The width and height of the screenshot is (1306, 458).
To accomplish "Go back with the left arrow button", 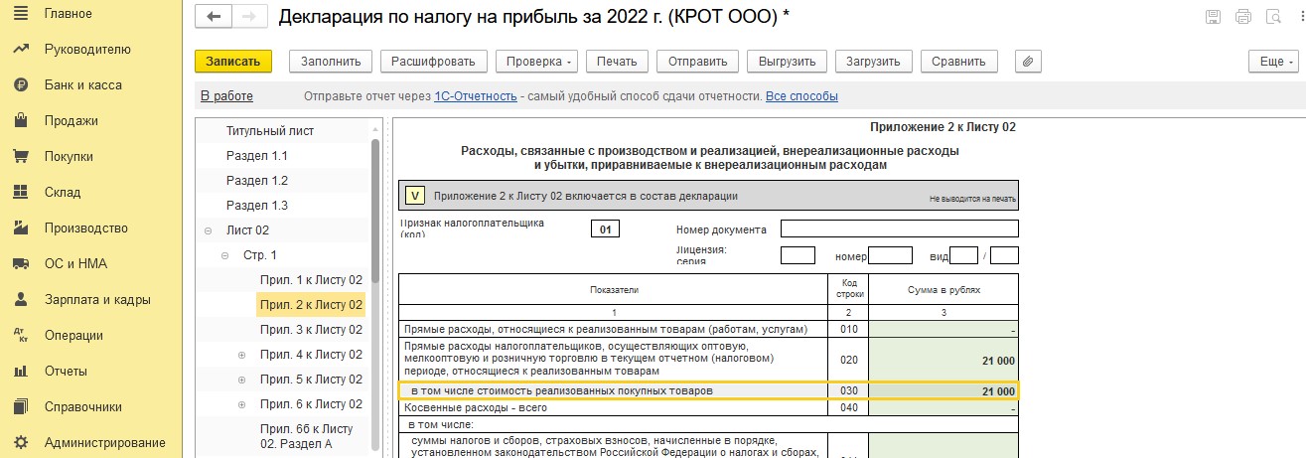I will (214, 17).
